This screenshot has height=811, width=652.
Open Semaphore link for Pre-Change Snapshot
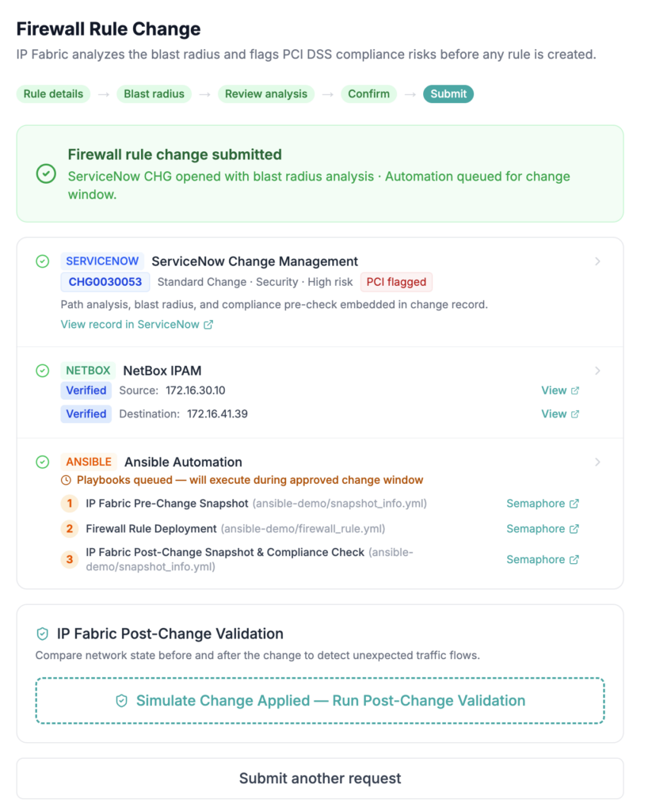tap(543, 503)
